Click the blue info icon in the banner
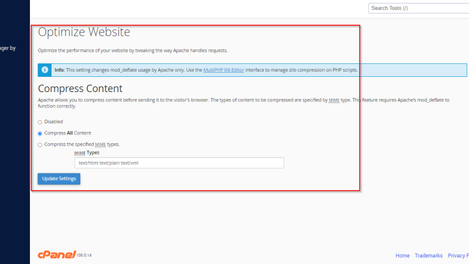This screenshot has width=469, height=264. (45, 70)
